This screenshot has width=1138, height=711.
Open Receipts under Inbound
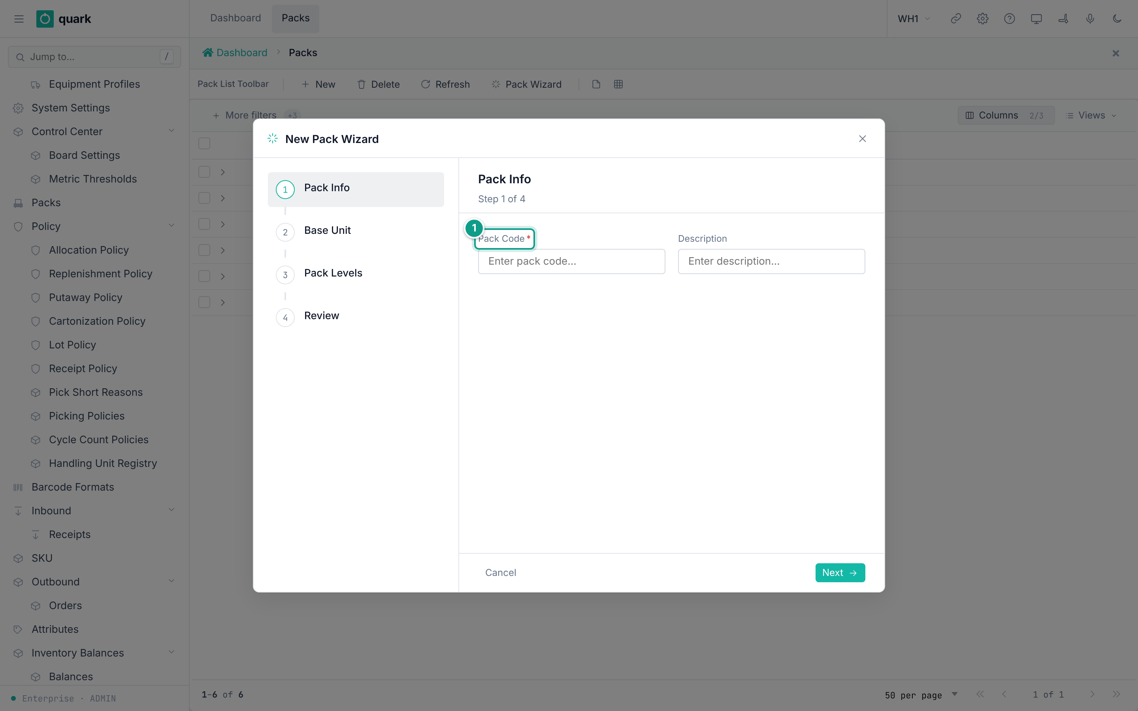point(94,535)
